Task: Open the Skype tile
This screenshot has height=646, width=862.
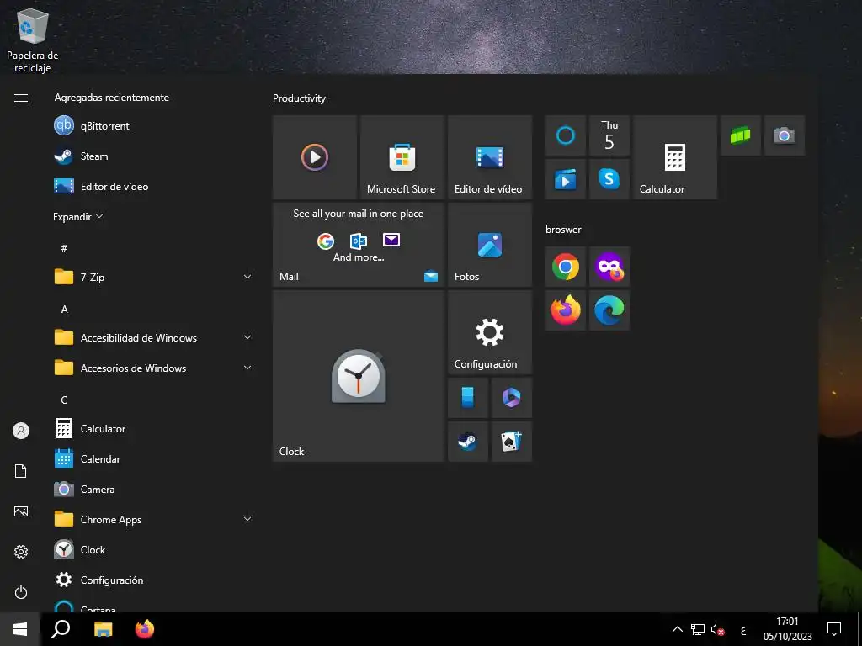Action: click(x=609, y=179)
